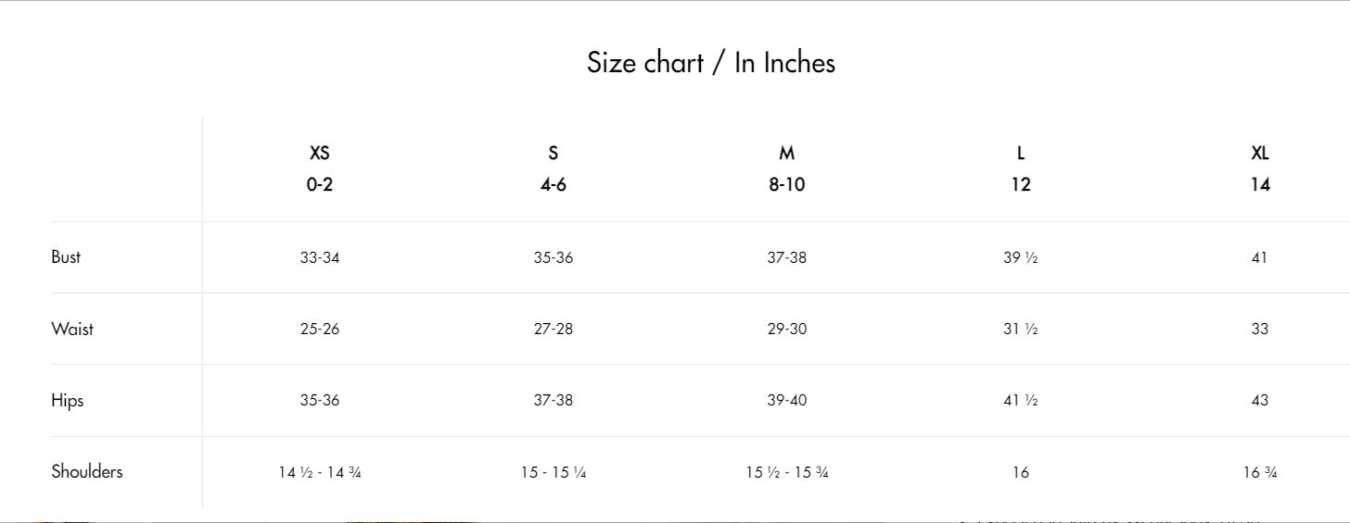The height and width of the screenshot is (523, 1350).
Task: Select the L 12 size column header
Action: [x=1021, y=168]
